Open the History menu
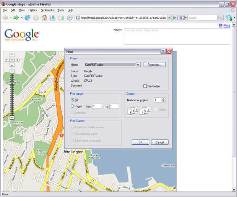The image size is (237, 197). [x=32, y=10]
